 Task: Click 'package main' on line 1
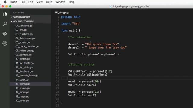point(71,17)
